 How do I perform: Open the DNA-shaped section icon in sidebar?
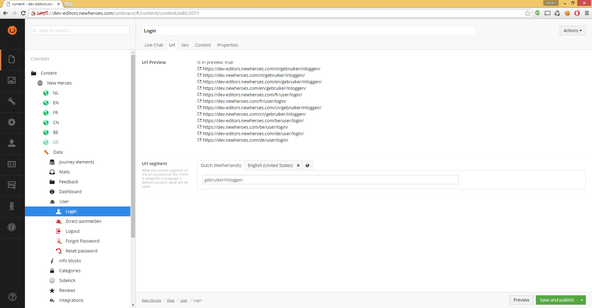(12, 206)
